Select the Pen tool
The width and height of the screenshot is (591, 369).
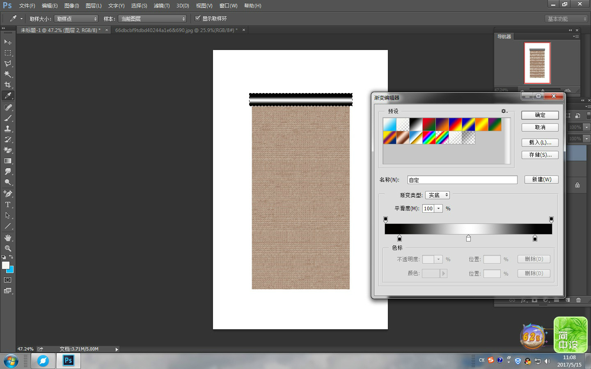click(x=8, y=194)
